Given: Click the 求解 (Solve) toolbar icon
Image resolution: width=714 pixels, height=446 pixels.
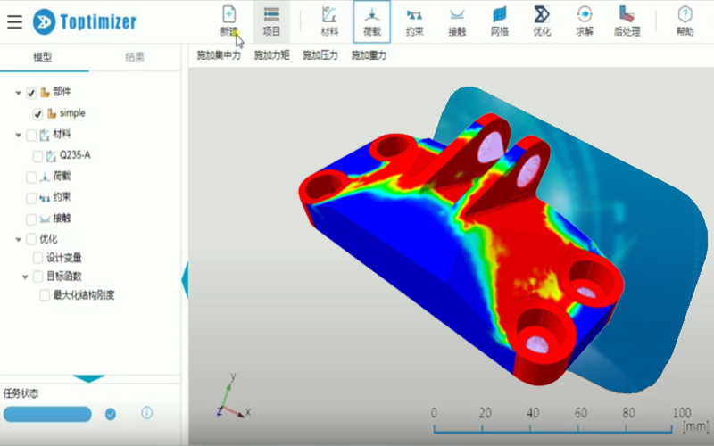Looking at the screenshot, I should (x=585, y=21).
